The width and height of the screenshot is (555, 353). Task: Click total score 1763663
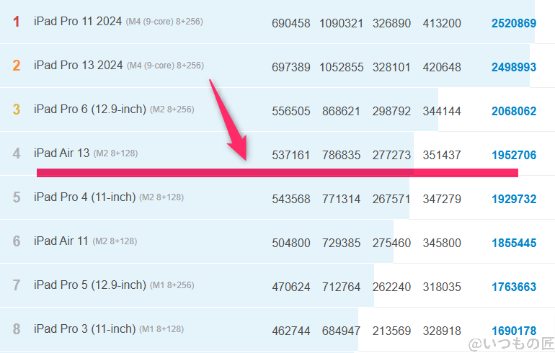click(x=514, y=287)
